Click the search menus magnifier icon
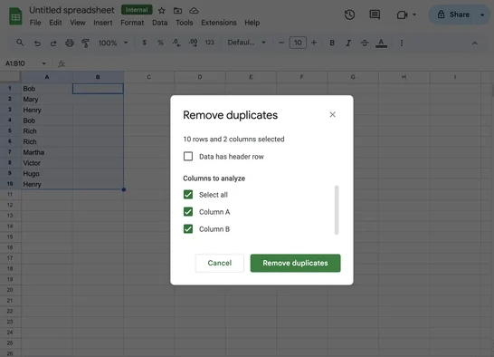 click(20, 43)
